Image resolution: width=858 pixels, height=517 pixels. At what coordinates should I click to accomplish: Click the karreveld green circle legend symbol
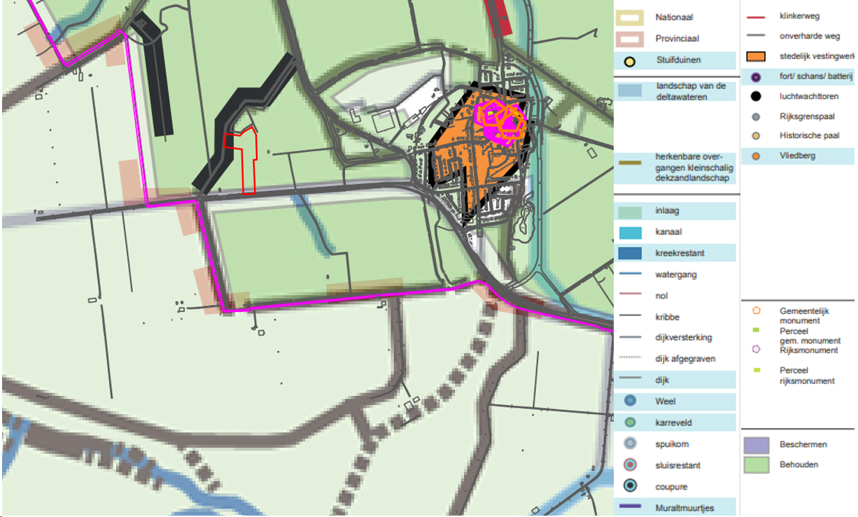630,423
